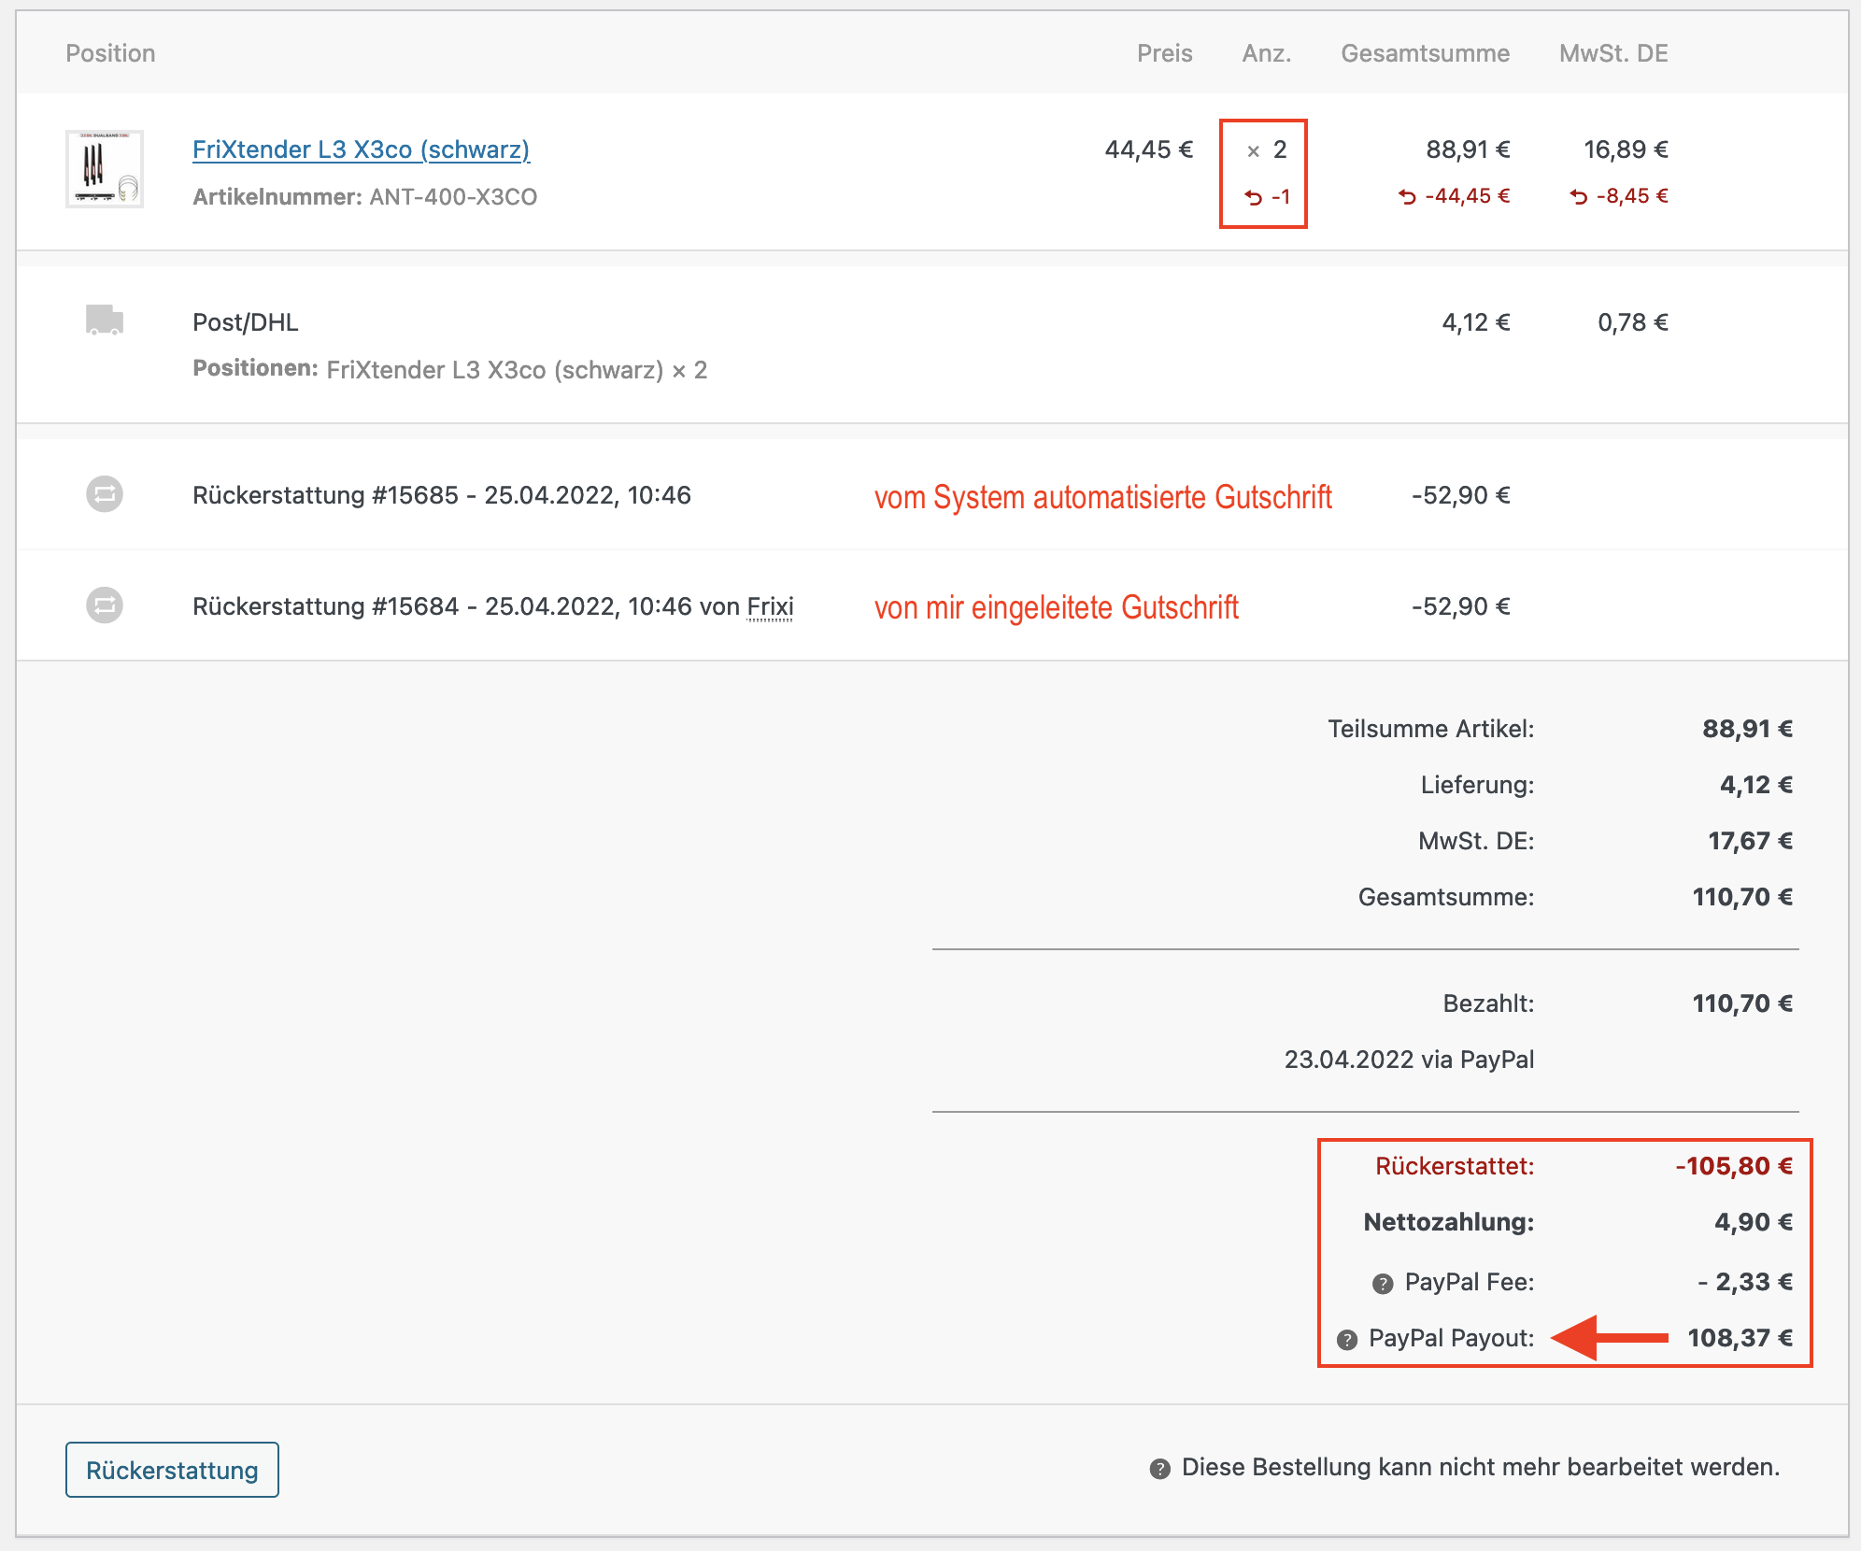Click refunded total -44,45 € arrow icon
1861x1551 pixels.
(x=1407, y=196)
